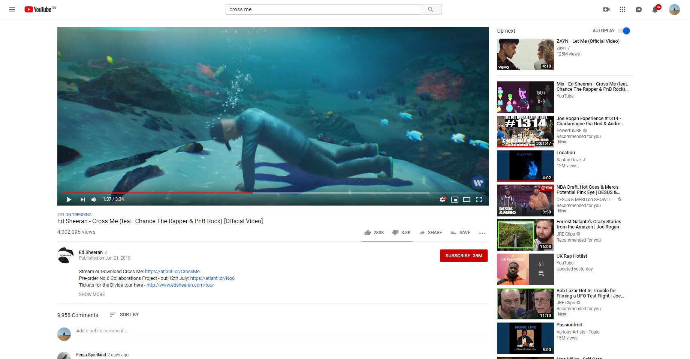Screen dimensions: 690x359
Task: Open the Mix Ed Sheeran Cross Me playlist
Action: coord(525,97)
